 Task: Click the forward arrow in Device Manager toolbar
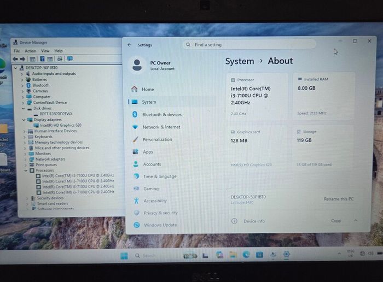[x=23, y=59]
